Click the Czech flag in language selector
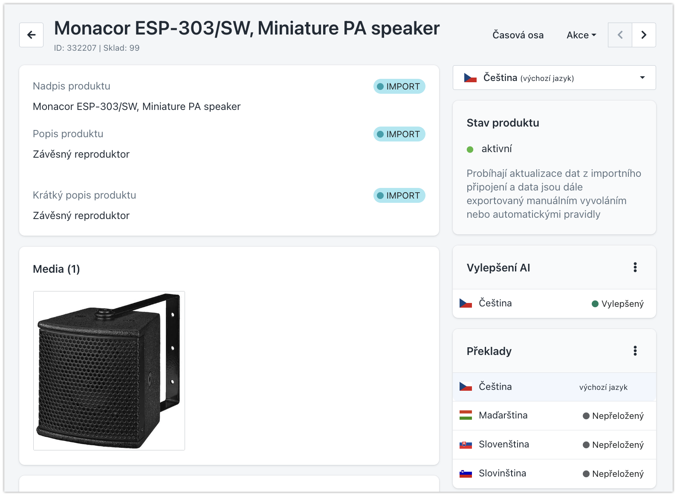The width and height of the screenshot is (677, 496). point(470,78)
